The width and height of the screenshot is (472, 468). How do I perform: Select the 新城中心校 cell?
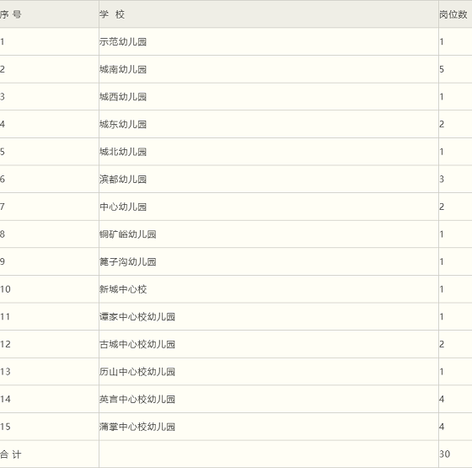tap(269, 289)
